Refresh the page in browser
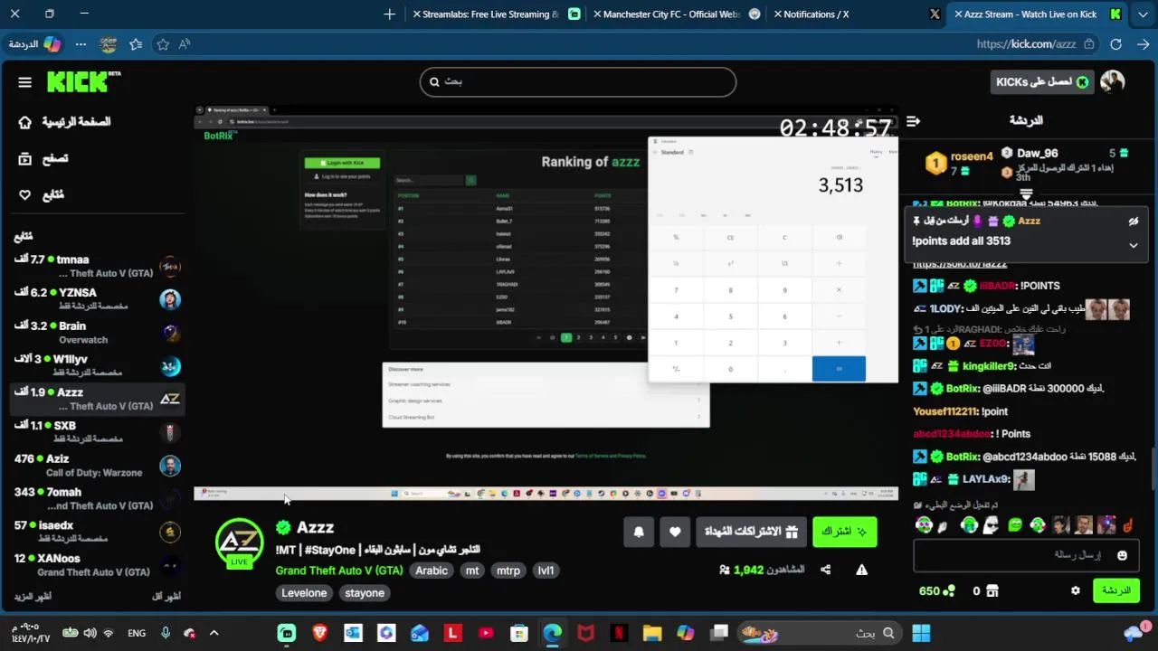1158x651 pixels. pos(1116,44)
